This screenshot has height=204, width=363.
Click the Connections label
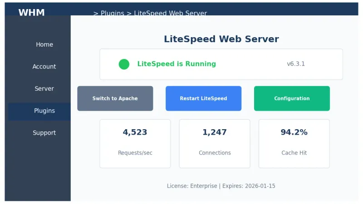(x=215, y=153)
